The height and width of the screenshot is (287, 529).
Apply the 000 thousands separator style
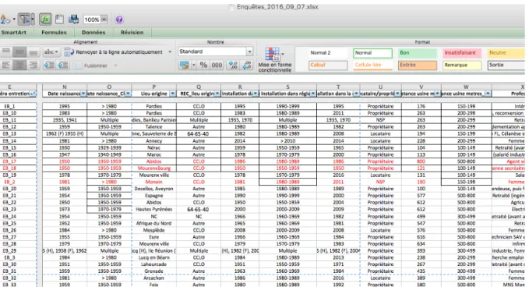(x=217, y=66)
